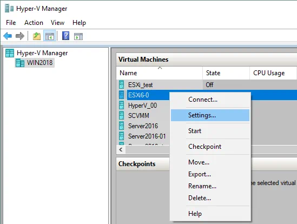This screenshot has height=224, width=297.
Task: Click the HyperV_00 virtual machine icon
Action: coord(121,105)
